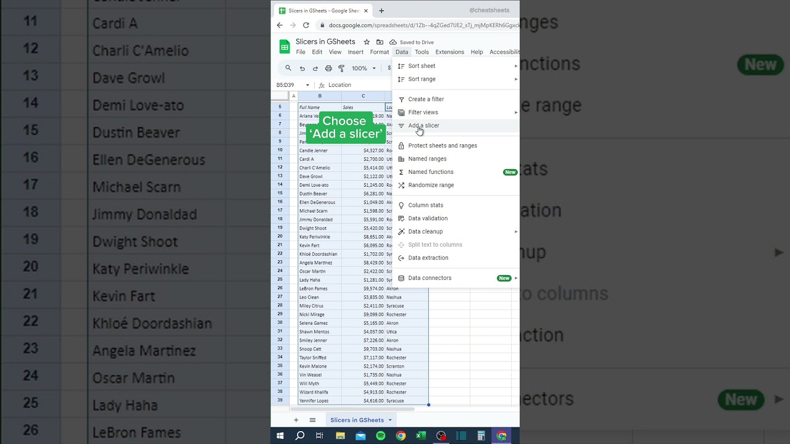This screenshot has width=790, height=444.
Task: Add a new sheet with plus button
Action: pos(296,420)
